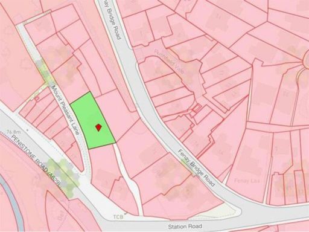Click small red square left of Mount Pleasant Lane
Viewport: 309px width, 232px height.
[37, 98]
